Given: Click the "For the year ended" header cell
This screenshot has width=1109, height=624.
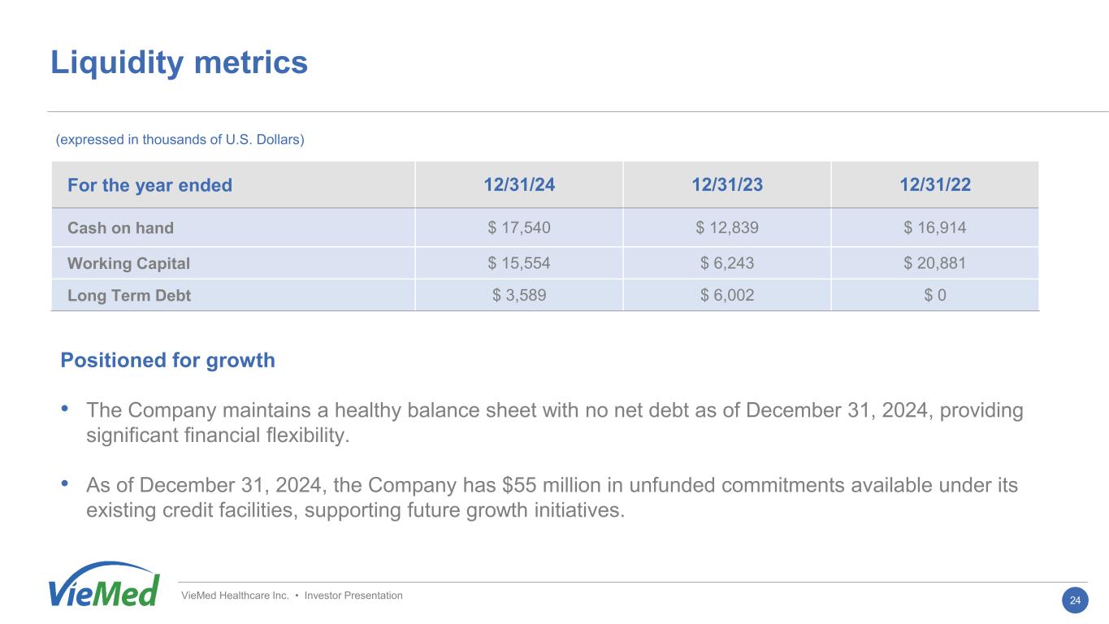Looking at the screenshot, I should click(149, 185).
